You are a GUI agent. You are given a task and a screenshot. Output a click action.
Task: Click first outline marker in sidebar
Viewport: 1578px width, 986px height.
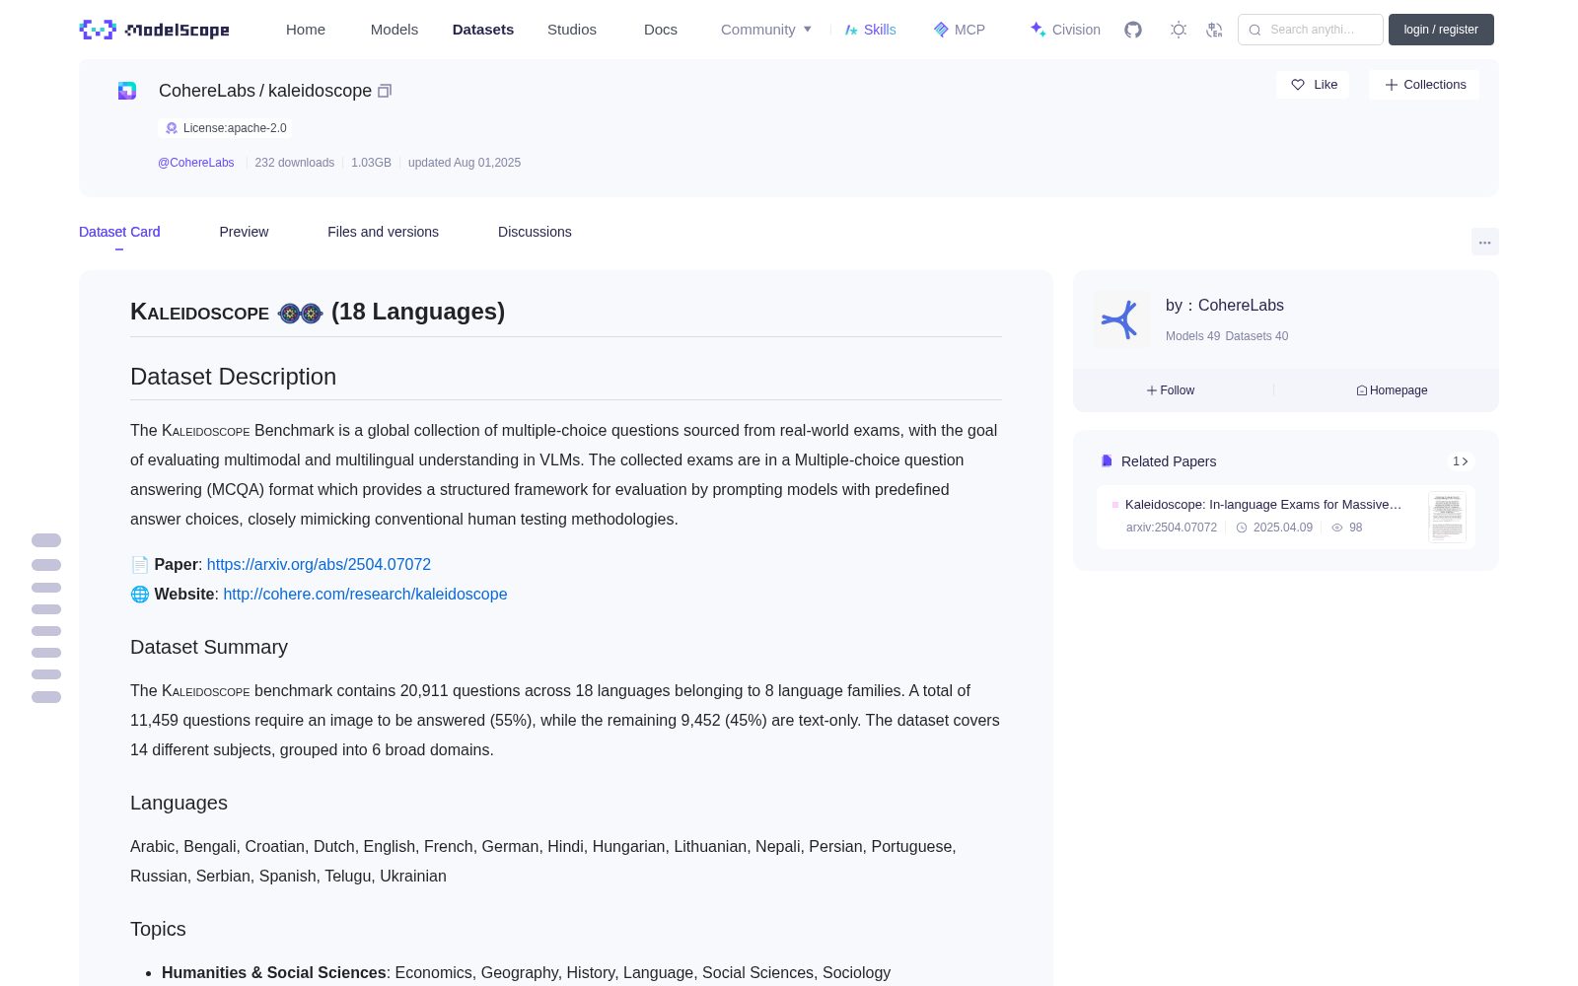pyautogui.click(x=46, y=540)
